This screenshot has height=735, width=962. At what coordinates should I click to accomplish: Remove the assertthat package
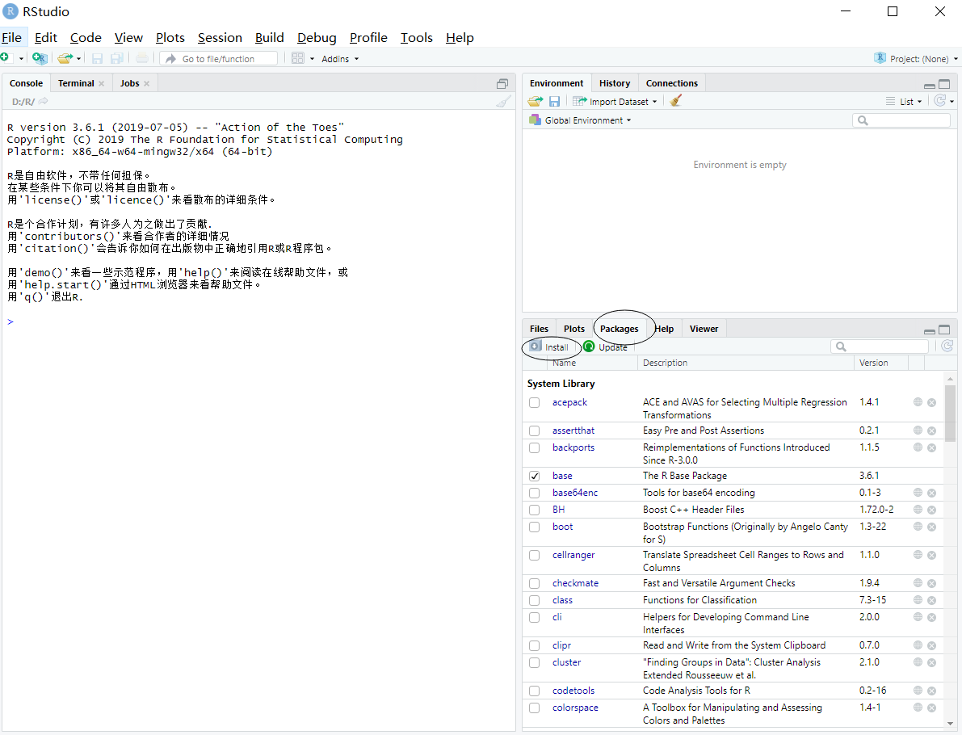[931, 430]
